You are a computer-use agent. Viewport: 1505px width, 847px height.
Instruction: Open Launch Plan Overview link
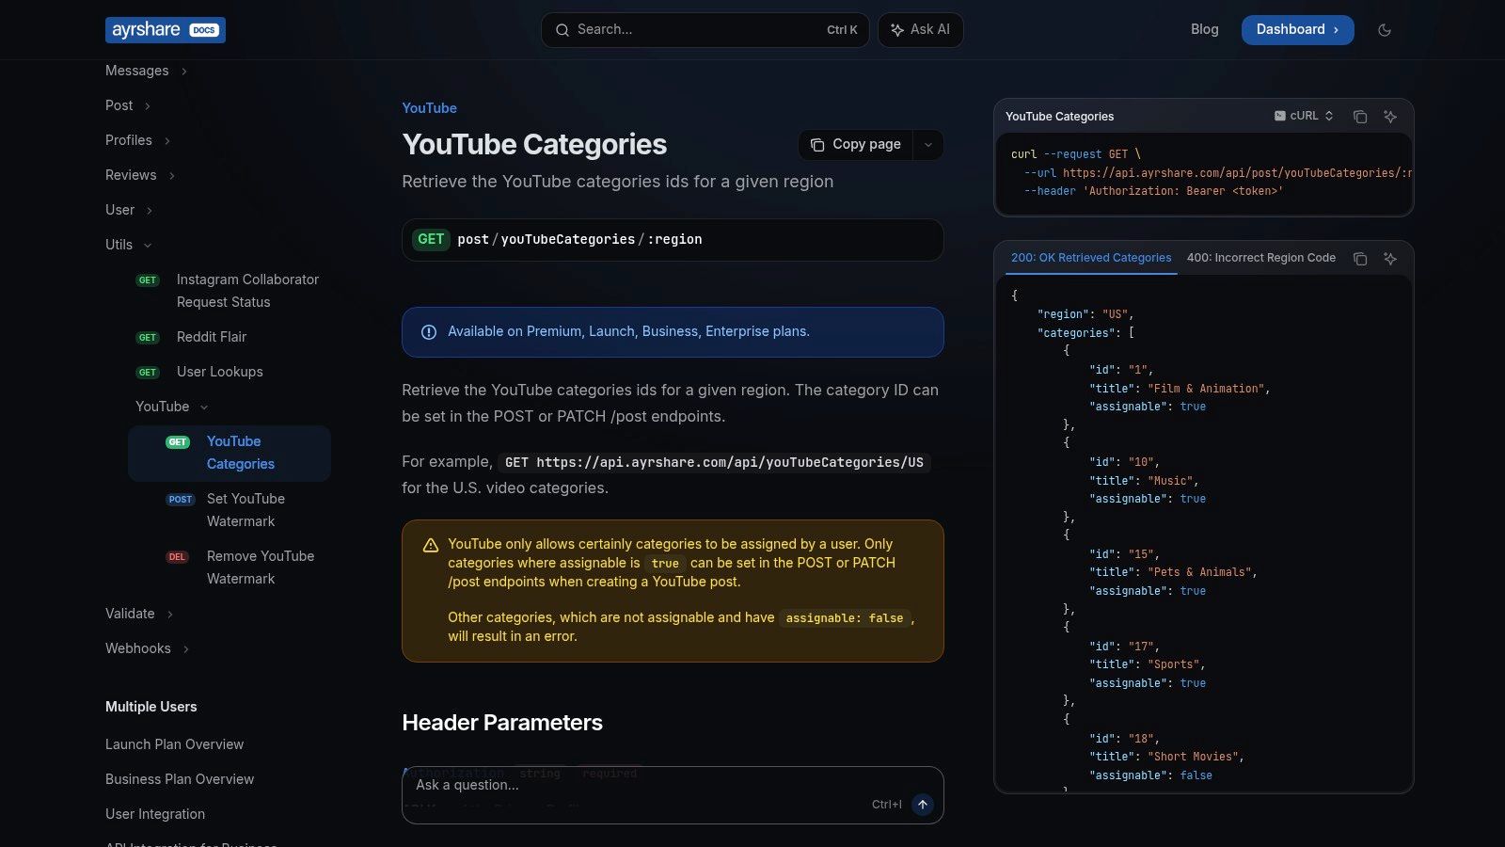click(174, 744)
